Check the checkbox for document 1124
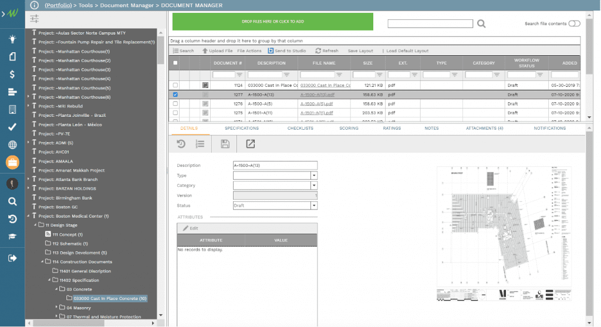The image size is (601, 327). pyautogui.click(x=175, y=85)
